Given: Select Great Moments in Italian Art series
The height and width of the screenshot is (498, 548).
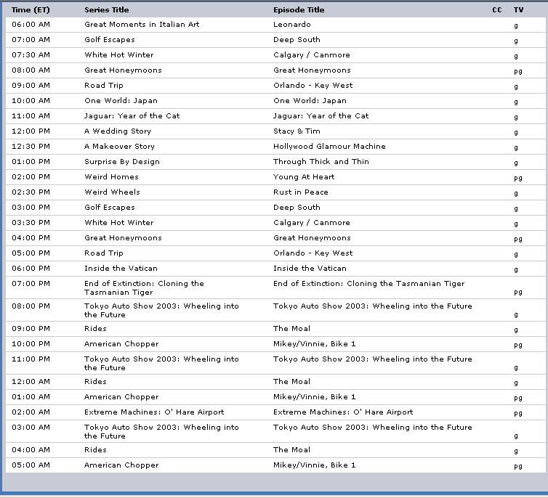Looking at the screenshot, I should point(142,25).
